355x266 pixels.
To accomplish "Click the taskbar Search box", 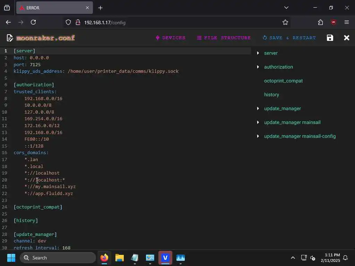I will (58, 258).
